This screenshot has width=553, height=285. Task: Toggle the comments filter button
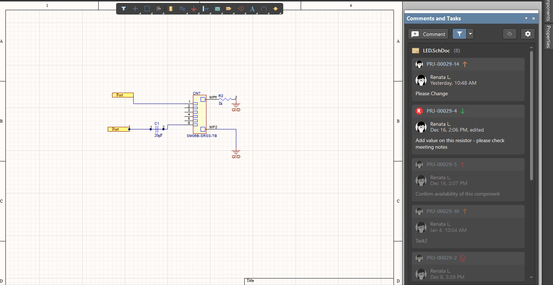(x=459, y=34)
